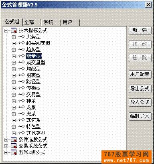Expand the 均线型 group

pos(14,69)
